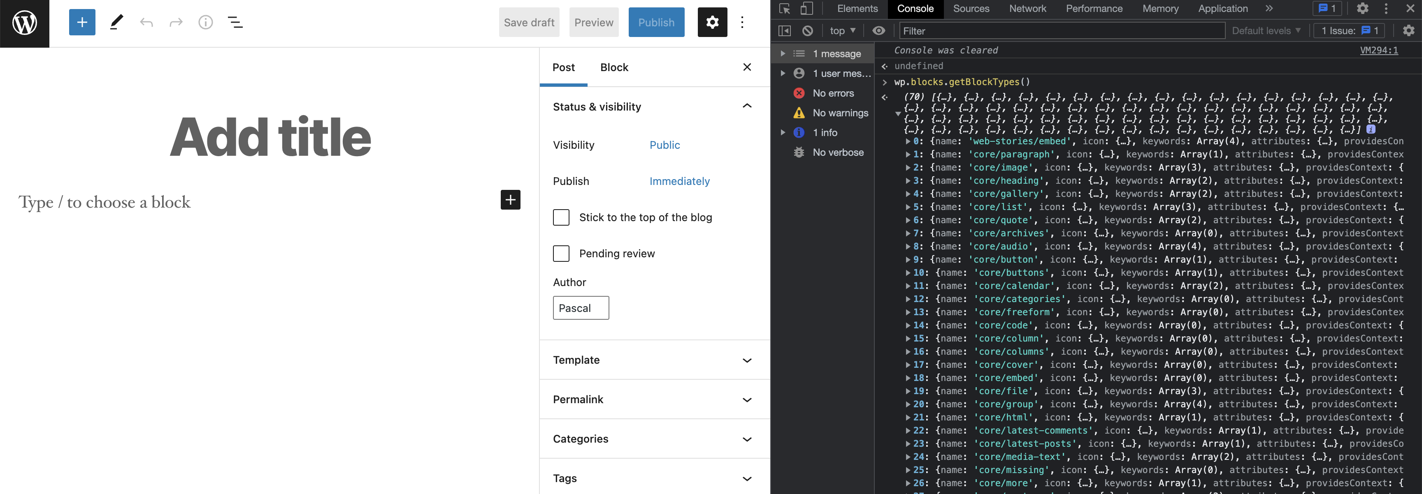Enable the Pending review checkbox
This screenshot has height=494, width=1422.
[561, 254]
